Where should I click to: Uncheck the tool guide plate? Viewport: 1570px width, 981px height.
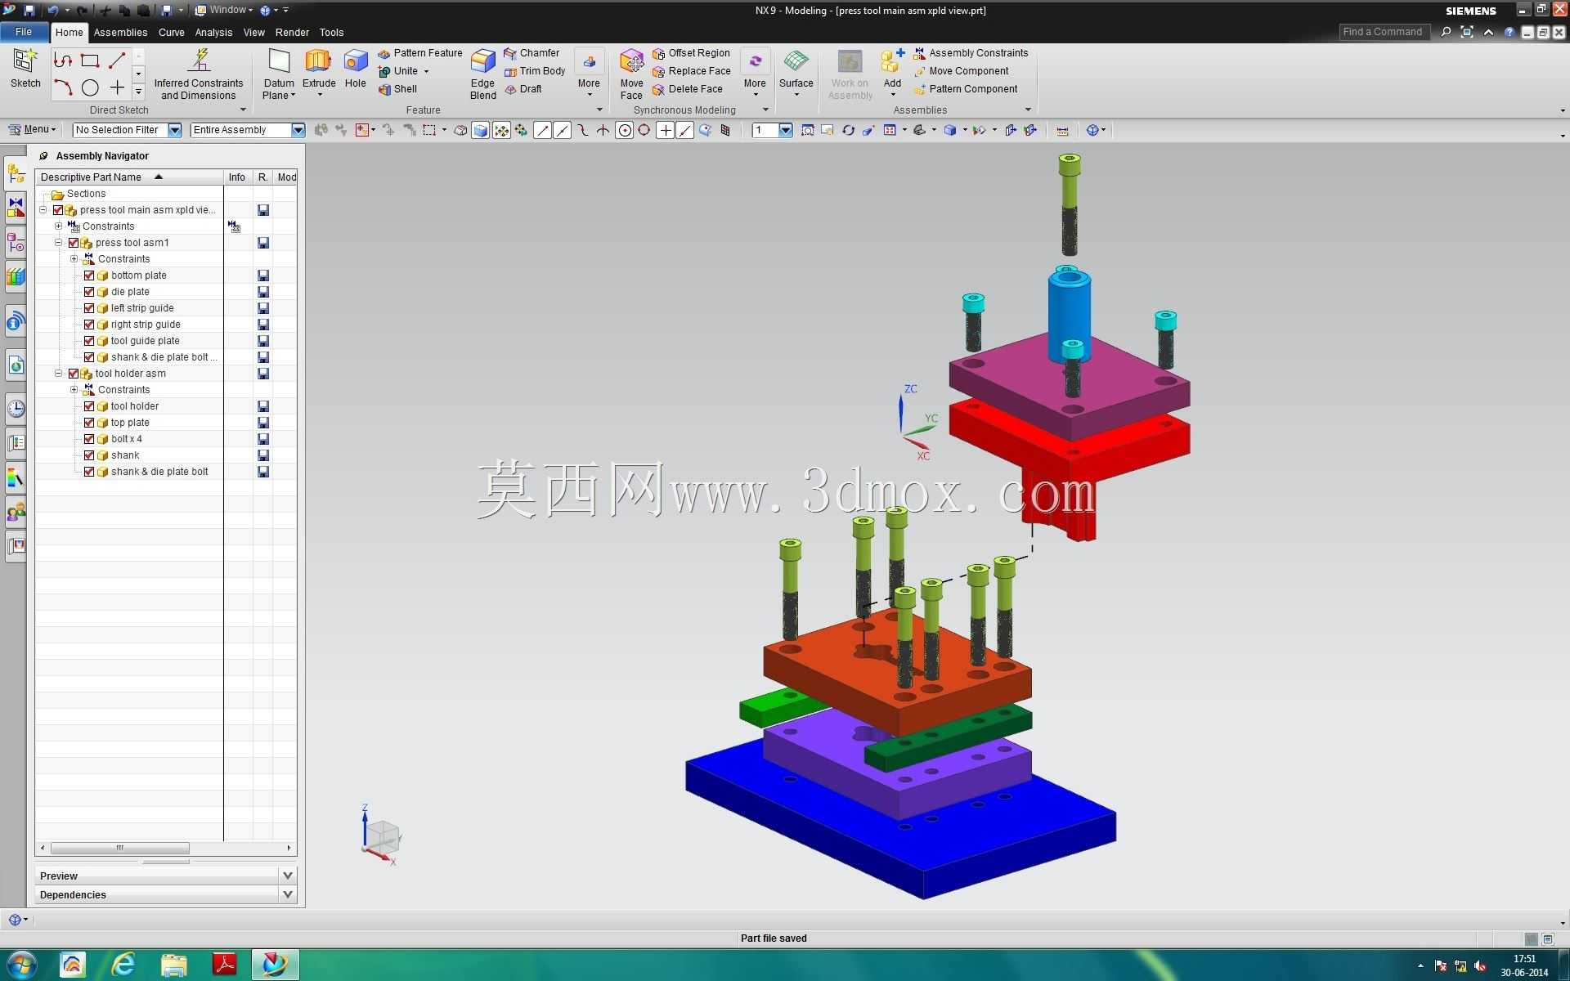pos(89,341)
